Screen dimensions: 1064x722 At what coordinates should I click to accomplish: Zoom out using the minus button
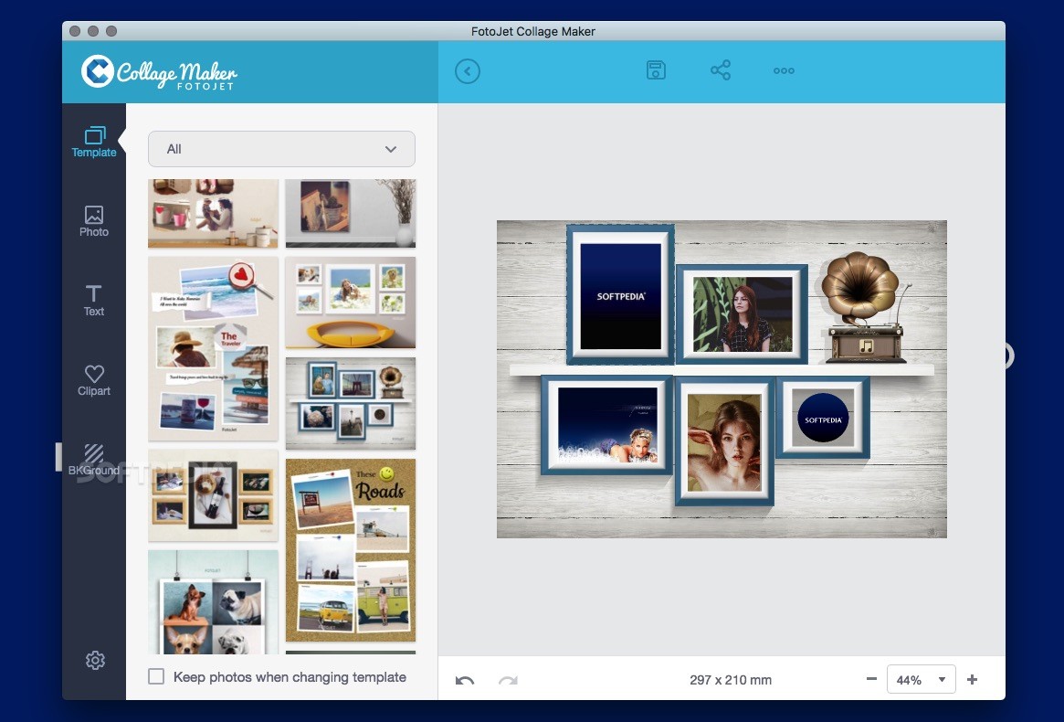(871, 679)
